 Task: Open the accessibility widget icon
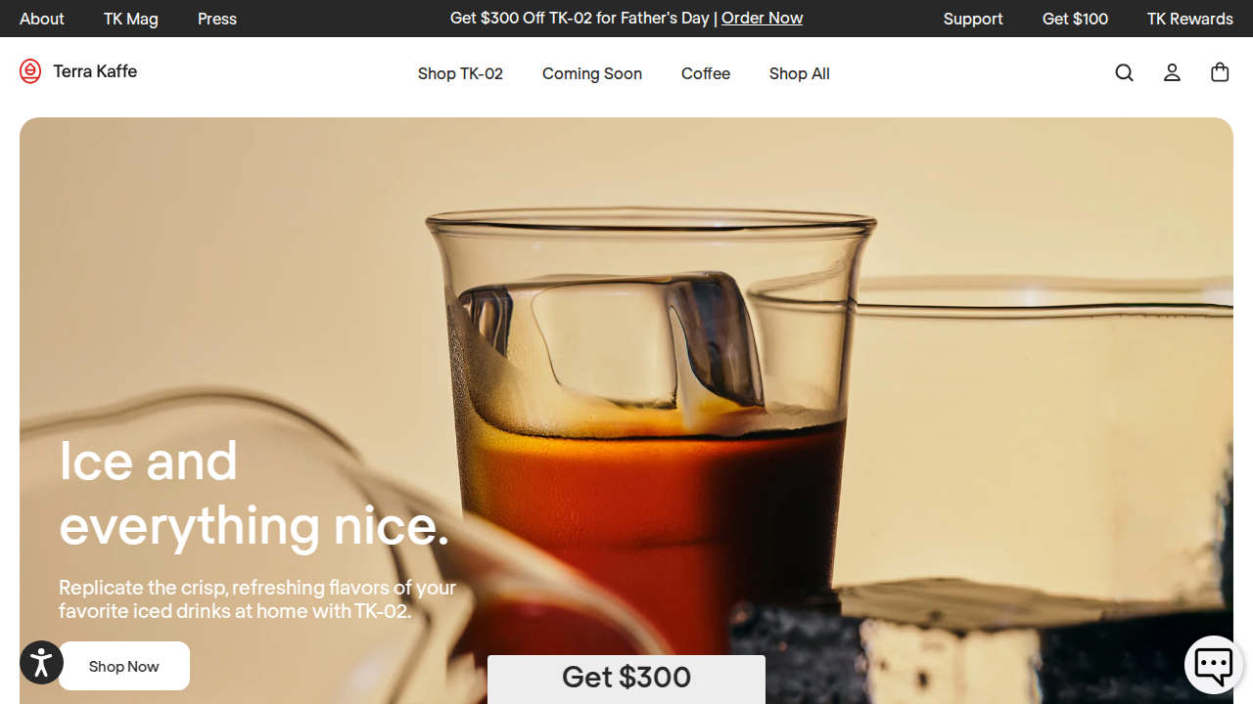coord(41,662)
